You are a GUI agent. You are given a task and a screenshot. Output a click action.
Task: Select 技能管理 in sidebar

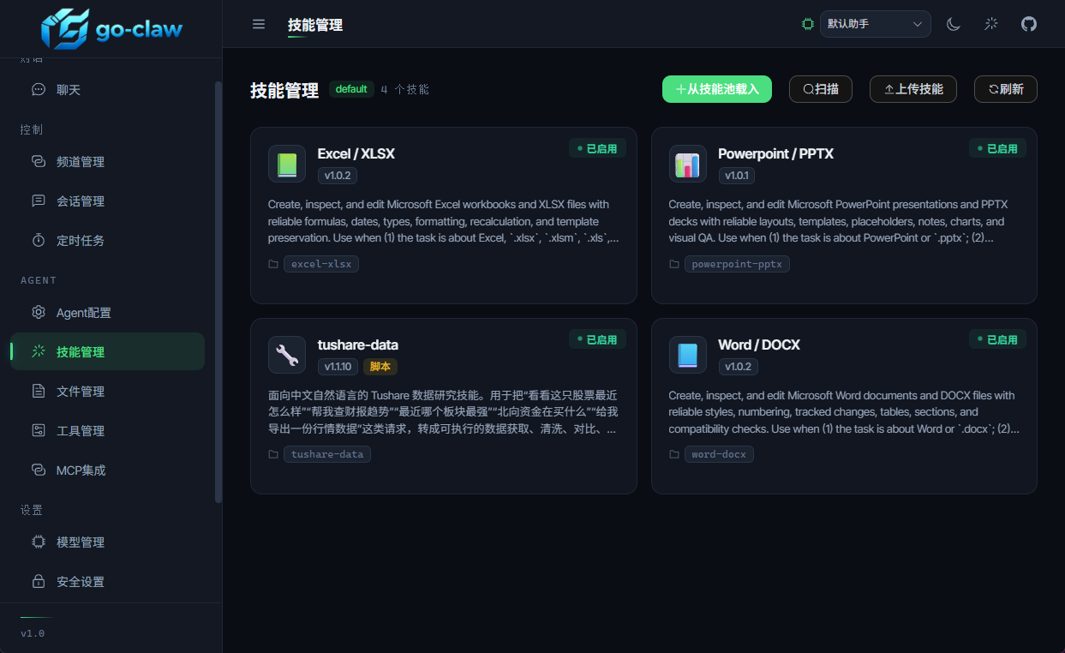[107, 351]
